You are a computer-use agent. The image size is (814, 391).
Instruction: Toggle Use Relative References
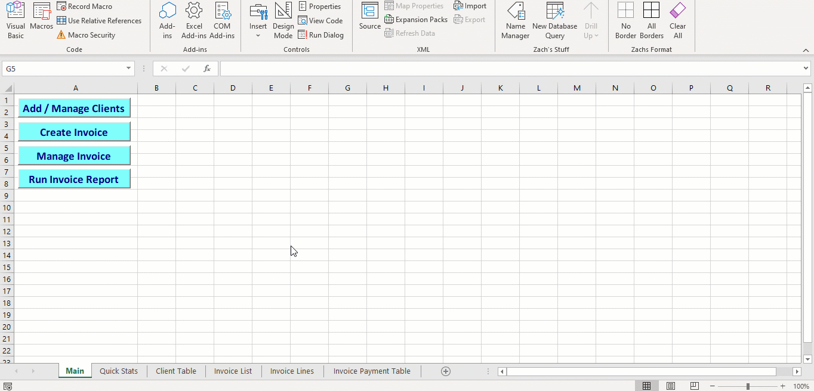(99, 20)
